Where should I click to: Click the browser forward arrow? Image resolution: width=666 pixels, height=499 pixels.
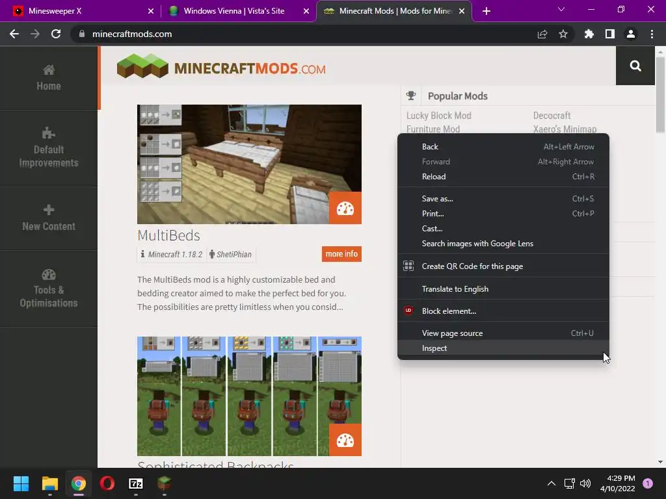[x=35, y=34]
